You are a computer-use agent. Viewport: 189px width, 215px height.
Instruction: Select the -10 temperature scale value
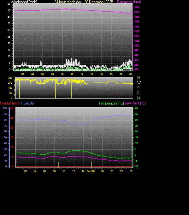pyautogui.click(x=136, y=166)
